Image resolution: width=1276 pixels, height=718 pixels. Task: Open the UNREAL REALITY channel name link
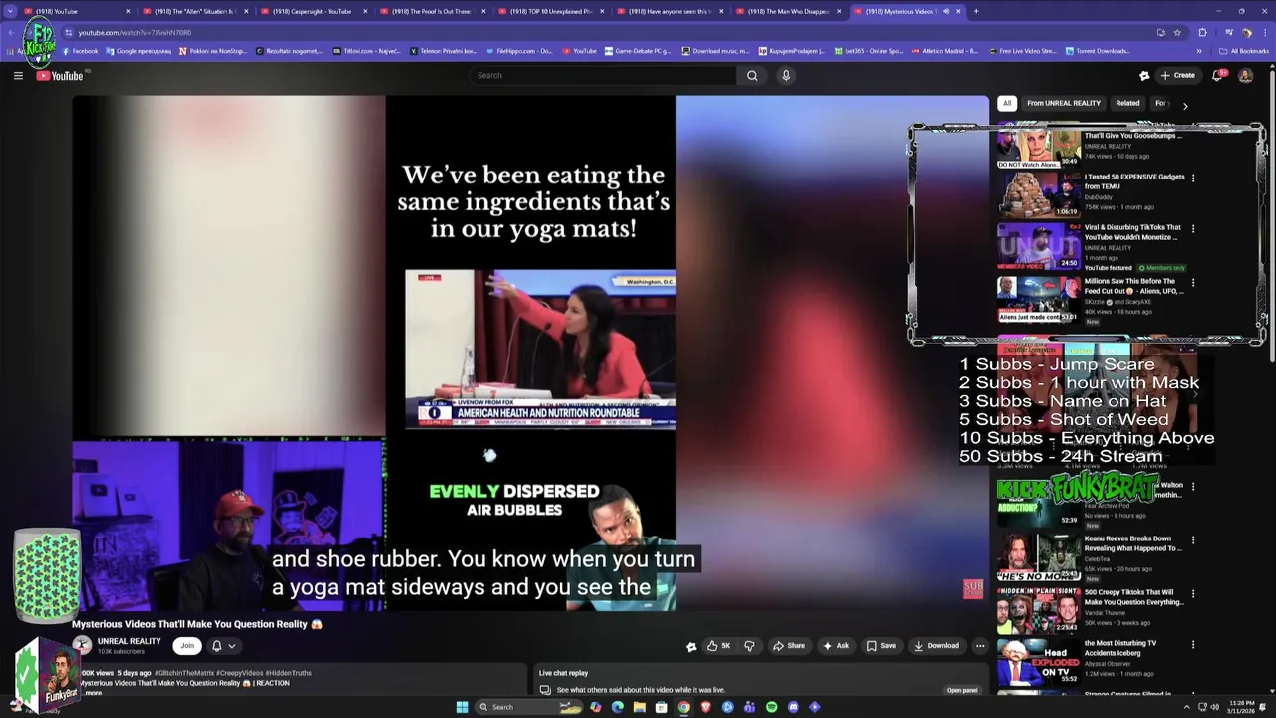click(129, 641)
